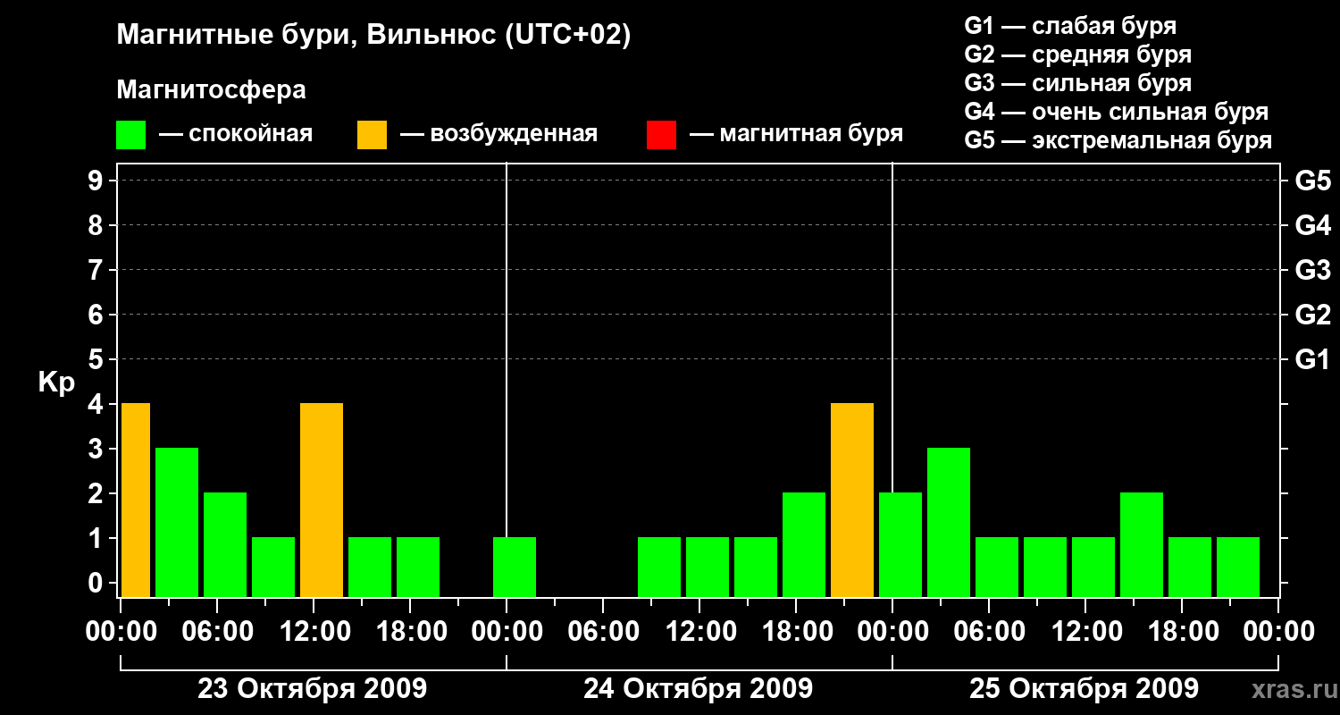
Task: Click the green Kp 3 bar on 25 October
Action: click(x=949, y=523)
